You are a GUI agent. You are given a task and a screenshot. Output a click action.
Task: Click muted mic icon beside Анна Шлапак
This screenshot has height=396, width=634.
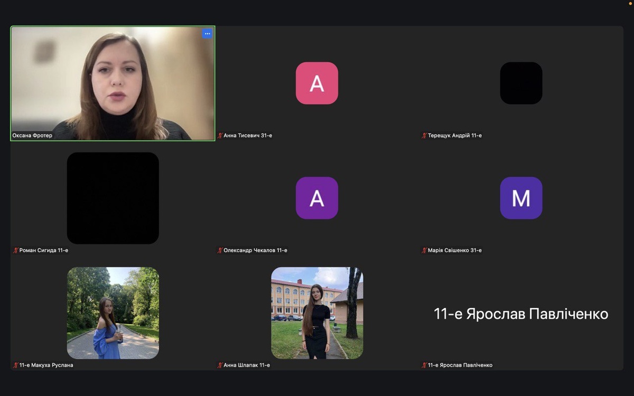[x=220, y=365]
